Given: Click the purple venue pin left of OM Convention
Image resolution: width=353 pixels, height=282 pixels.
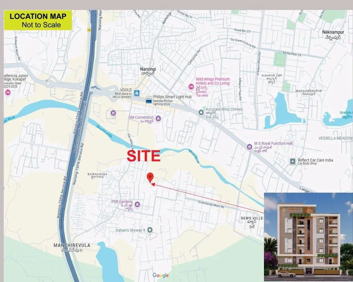Looking at the screenshot, I should [x=113, y=113].
